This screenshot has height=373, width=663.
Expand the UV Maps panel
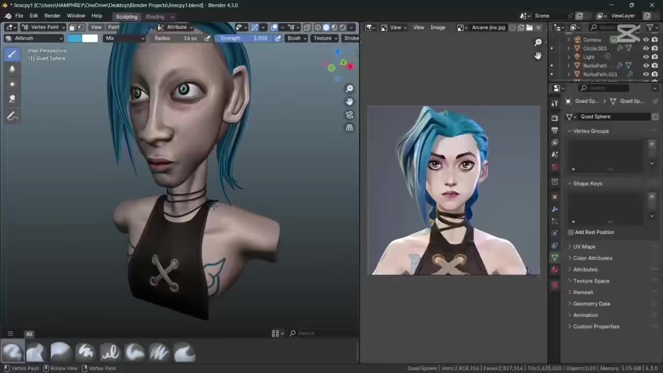click(x=584, y=247)
